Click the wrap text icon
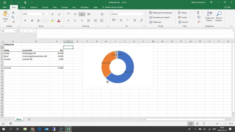This screenshot has height=132, width=235. (x=102, y=14)
